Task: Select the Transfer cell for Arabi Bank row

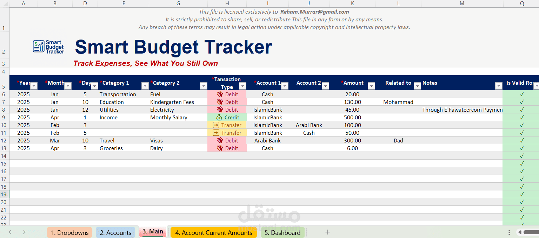Action: pos(227,125)
